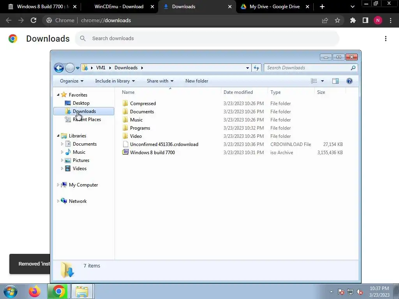The image size is (399, 299).
Task: Reload the Chrome page
Action: pos(34,20)
